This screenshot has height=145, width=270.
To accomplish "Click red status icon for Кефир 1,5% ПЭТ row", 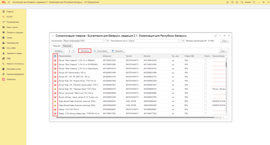I will [55, 109].
